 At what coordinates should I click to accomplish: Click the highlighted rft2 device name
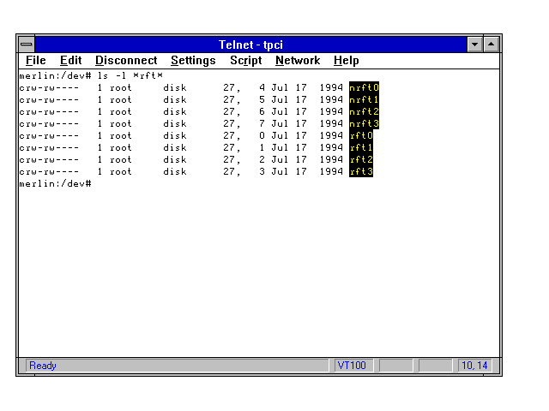361,159
